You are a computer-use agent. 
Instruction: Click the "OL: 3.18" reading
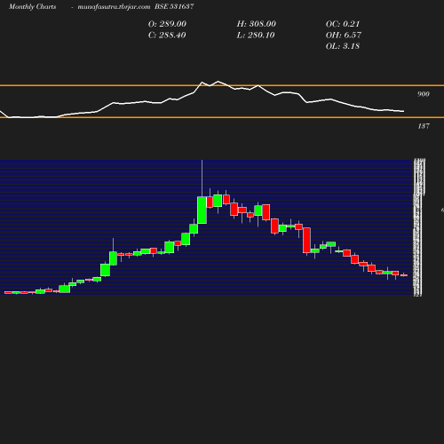tap(343, 46)
